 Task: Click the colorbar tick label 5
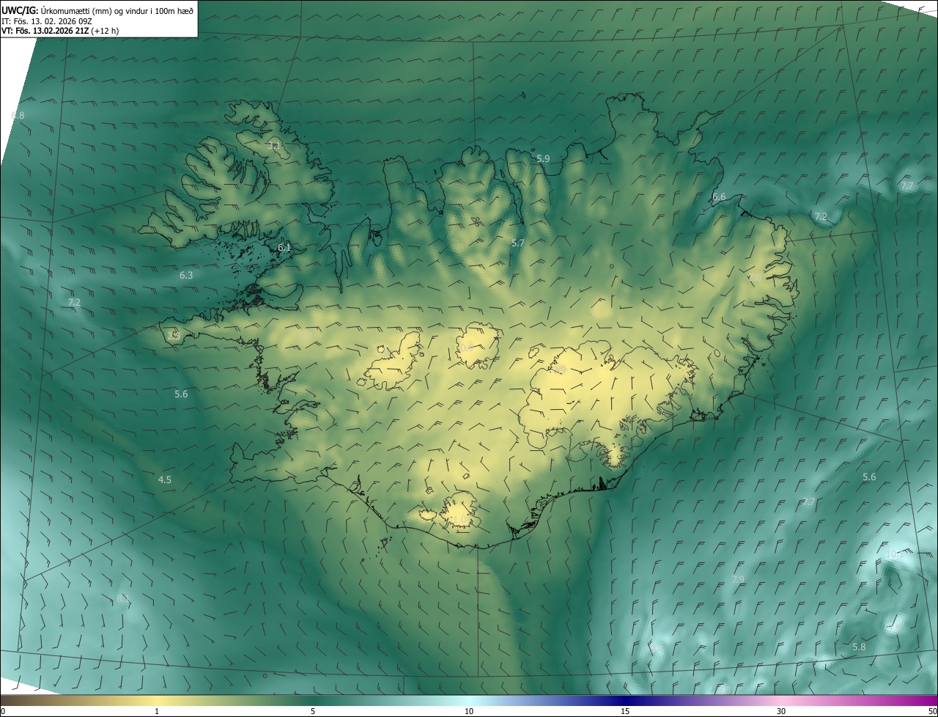coord(313,711)
